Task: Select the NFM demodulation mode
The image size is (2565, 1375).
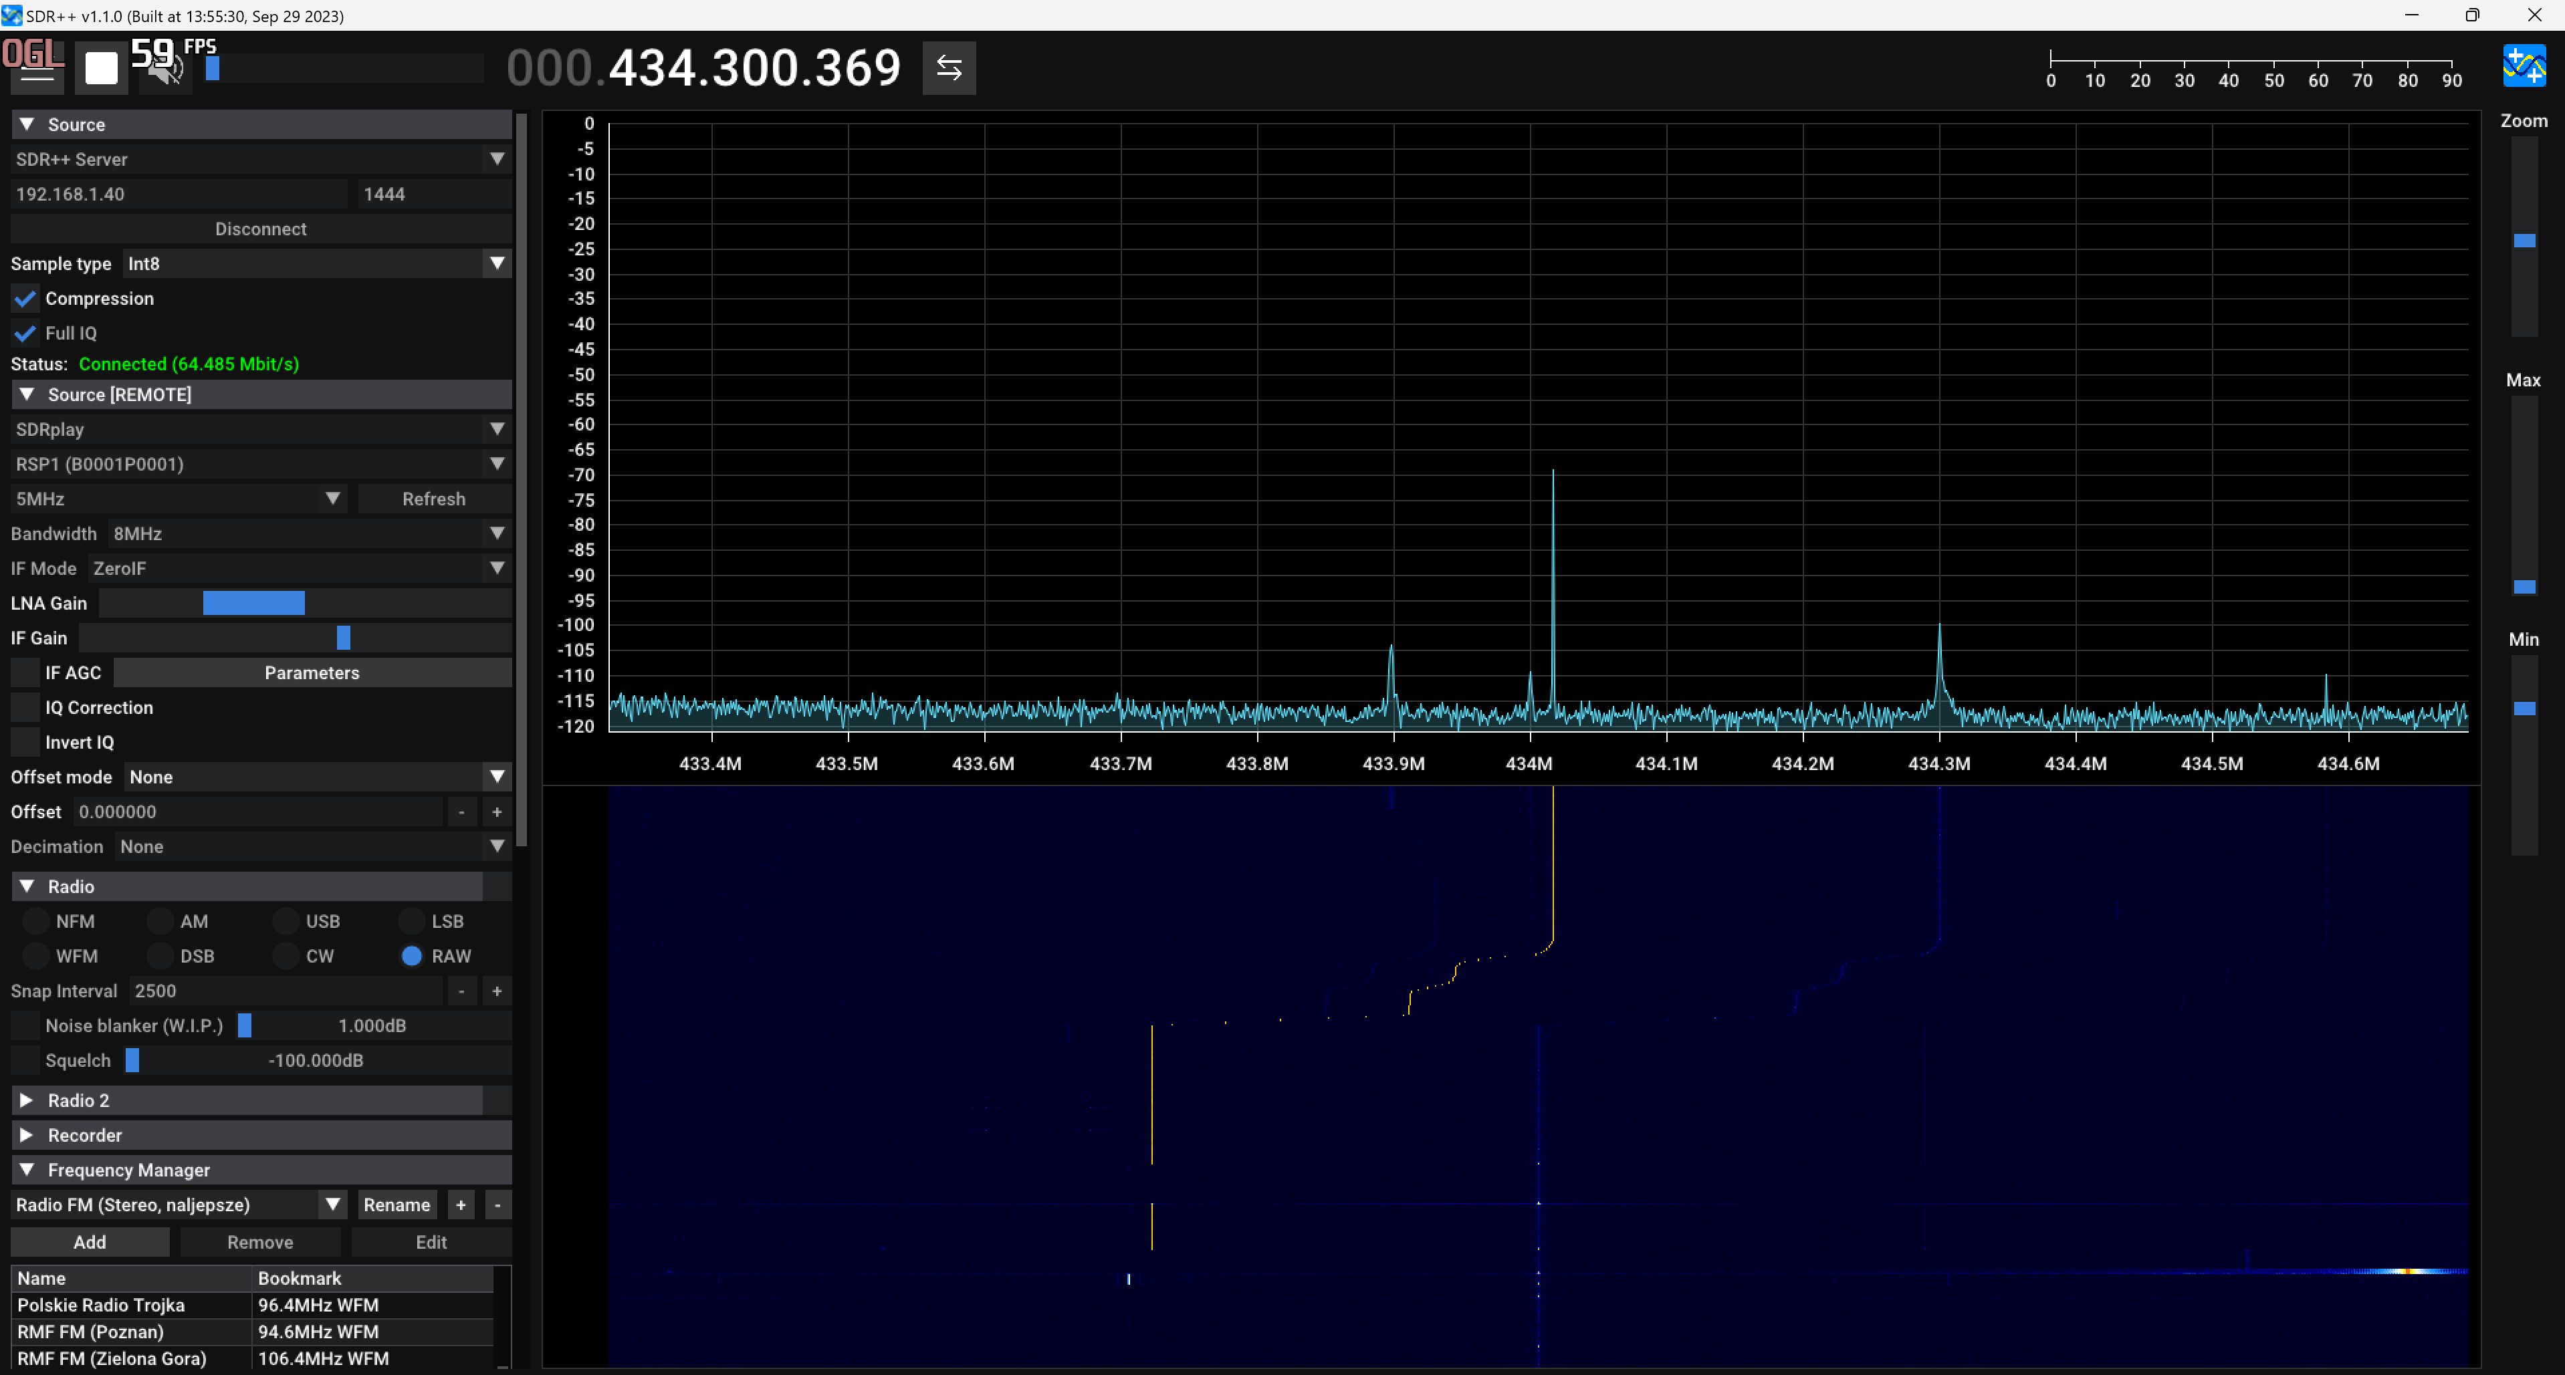Action: coord(37,922)
